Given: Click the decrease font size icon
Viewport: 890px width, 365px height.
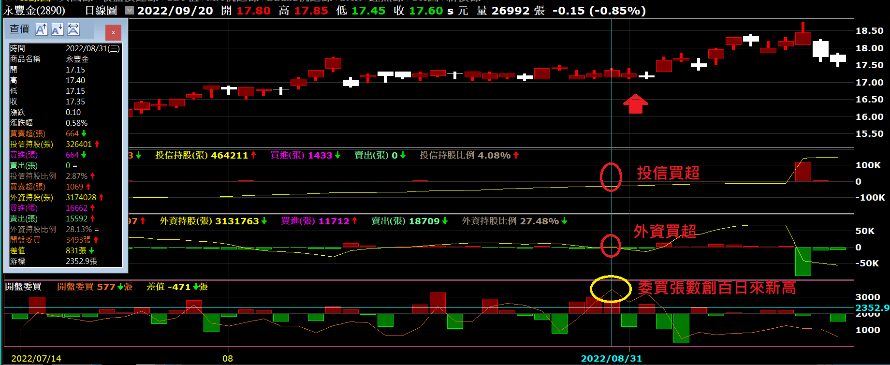Looking at the screenshot, I should tap(57, 29).
